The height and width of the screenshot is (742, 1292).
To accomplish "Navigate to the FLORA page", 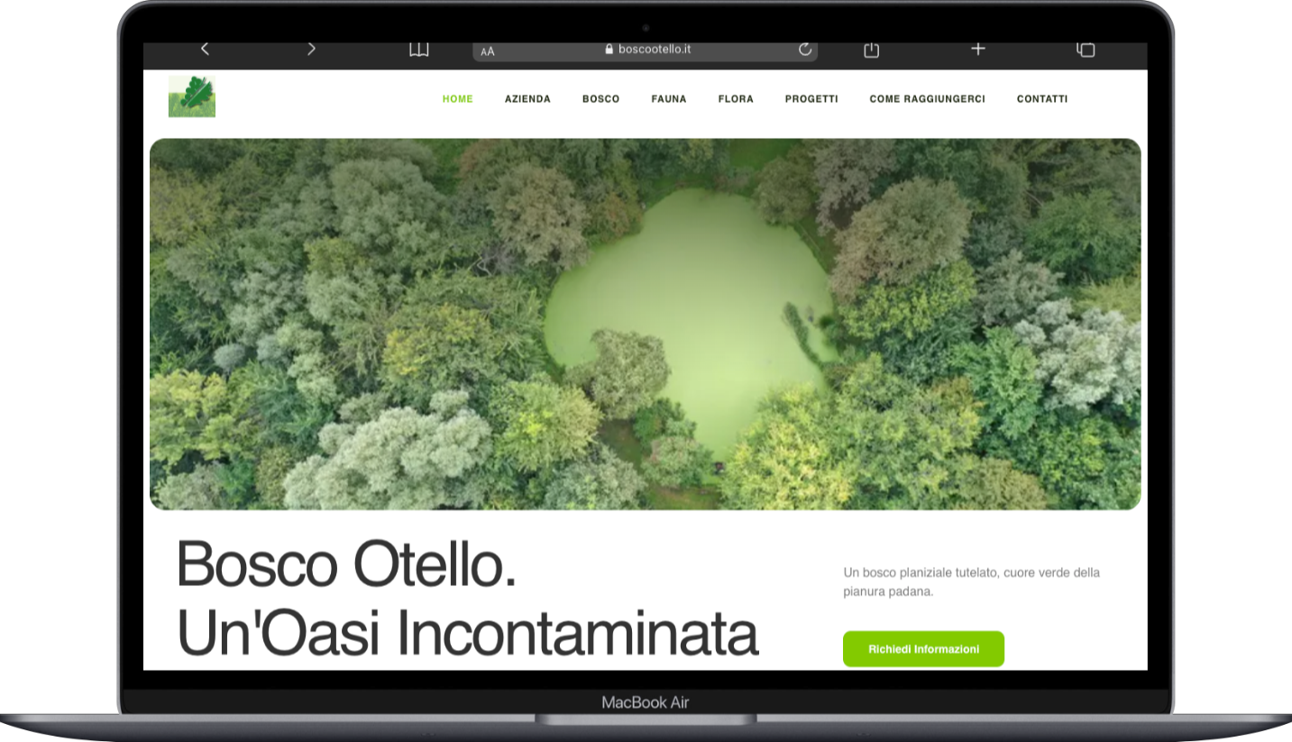I will coord(736,99).
